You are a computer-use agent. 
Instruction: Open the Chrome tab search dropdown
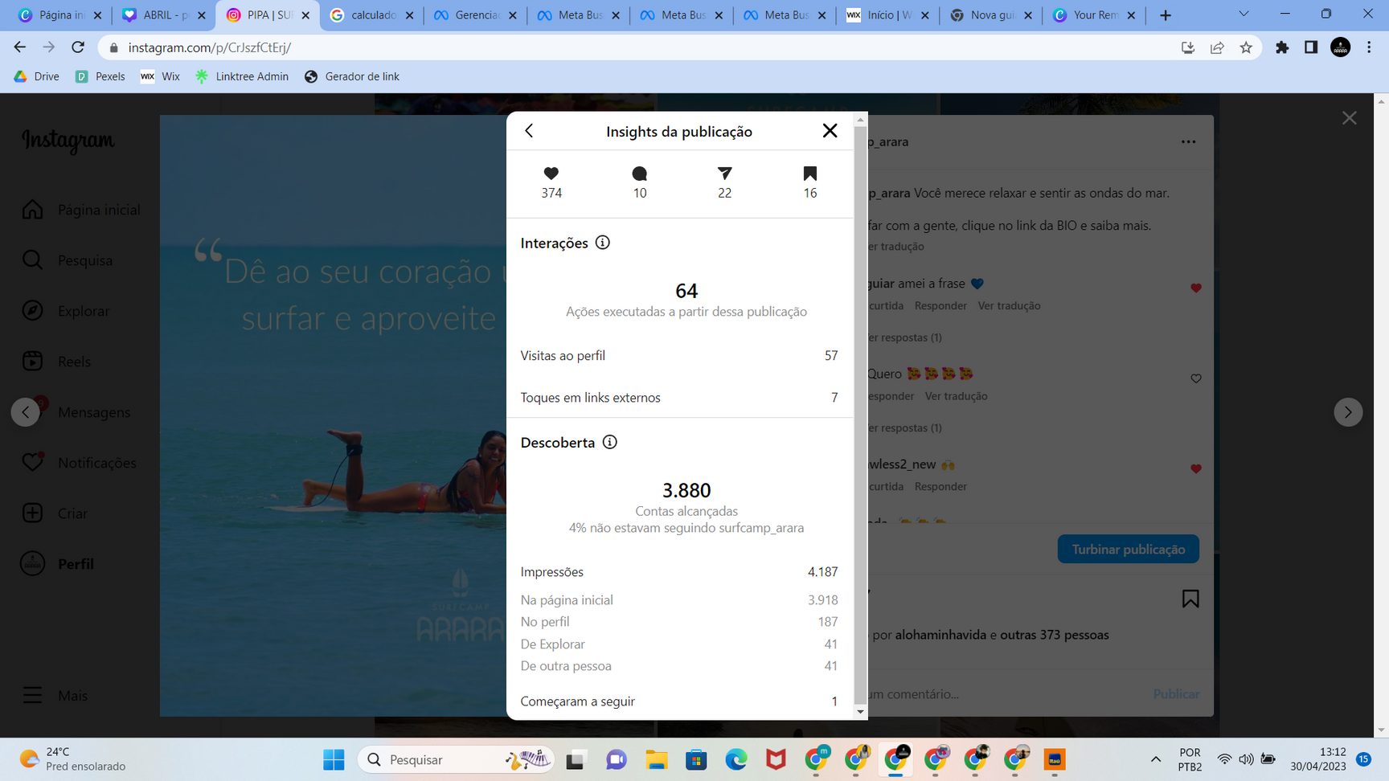[x=1244, y=14]
